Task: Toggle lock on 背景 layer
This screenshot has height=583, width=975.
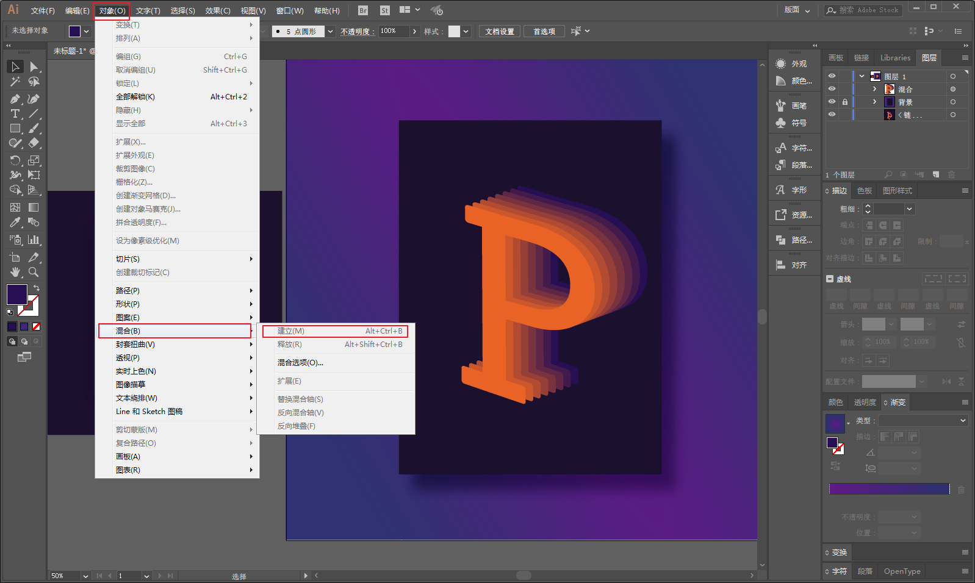Action: click(845, 102)
